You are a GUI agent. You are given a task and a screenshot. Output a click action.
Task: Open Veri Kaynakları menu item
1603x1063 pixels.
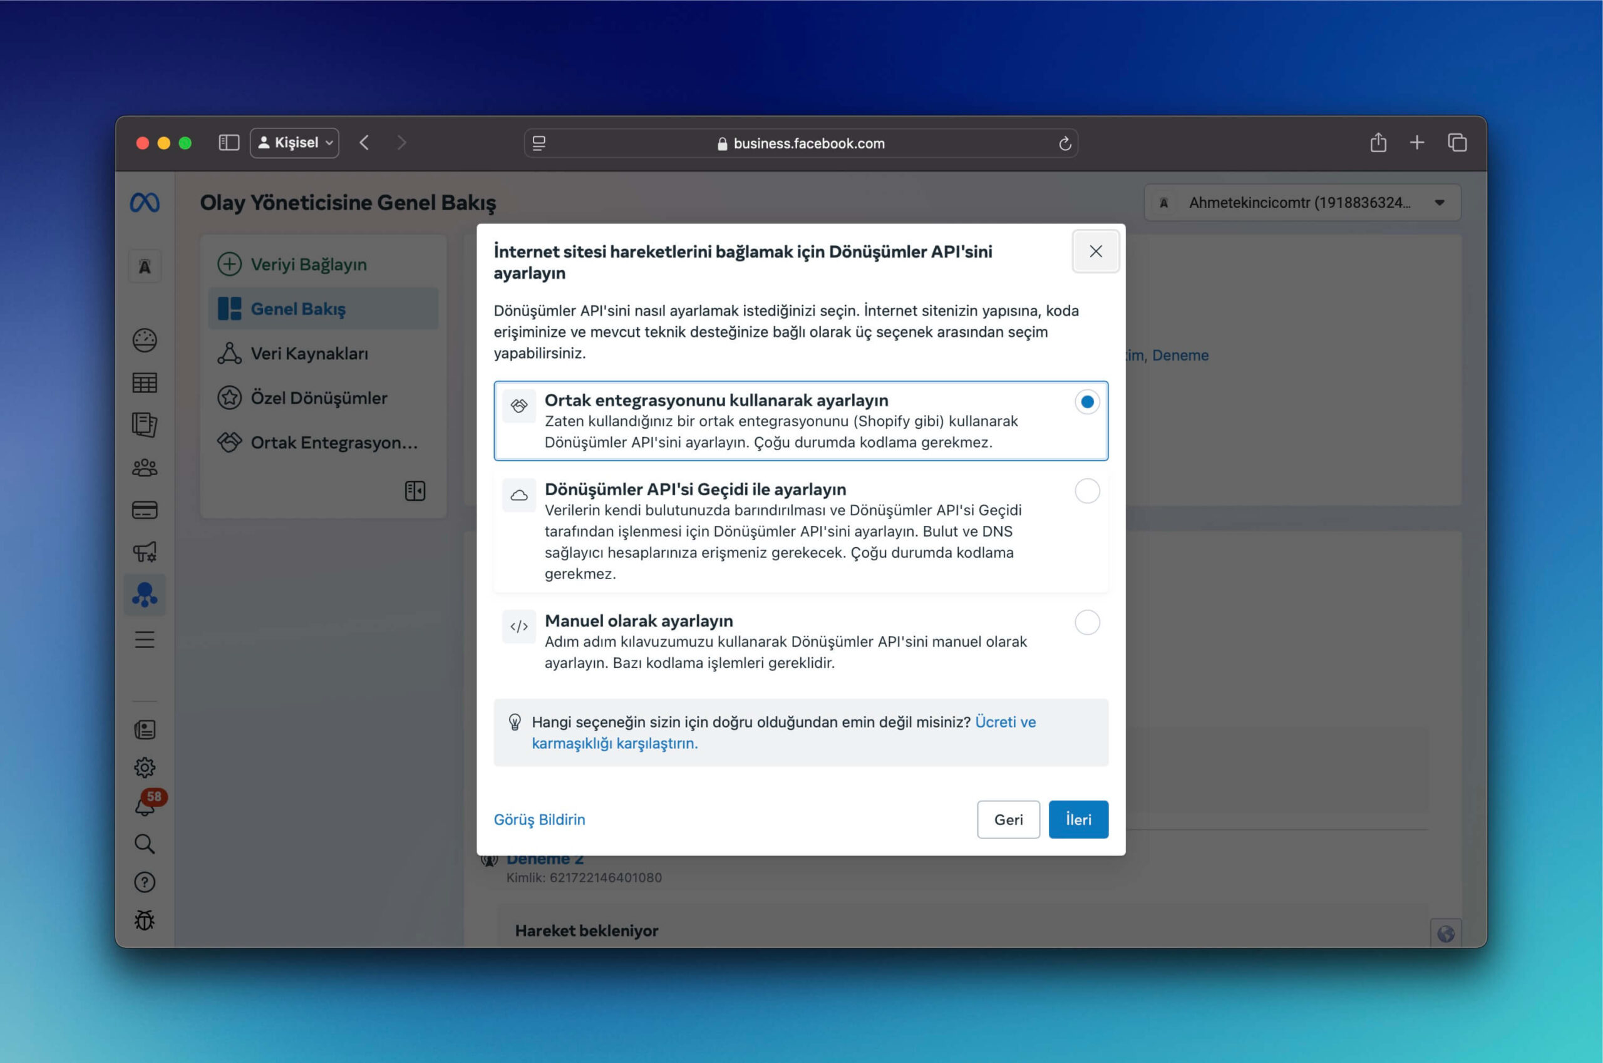[x=309, y=354]
